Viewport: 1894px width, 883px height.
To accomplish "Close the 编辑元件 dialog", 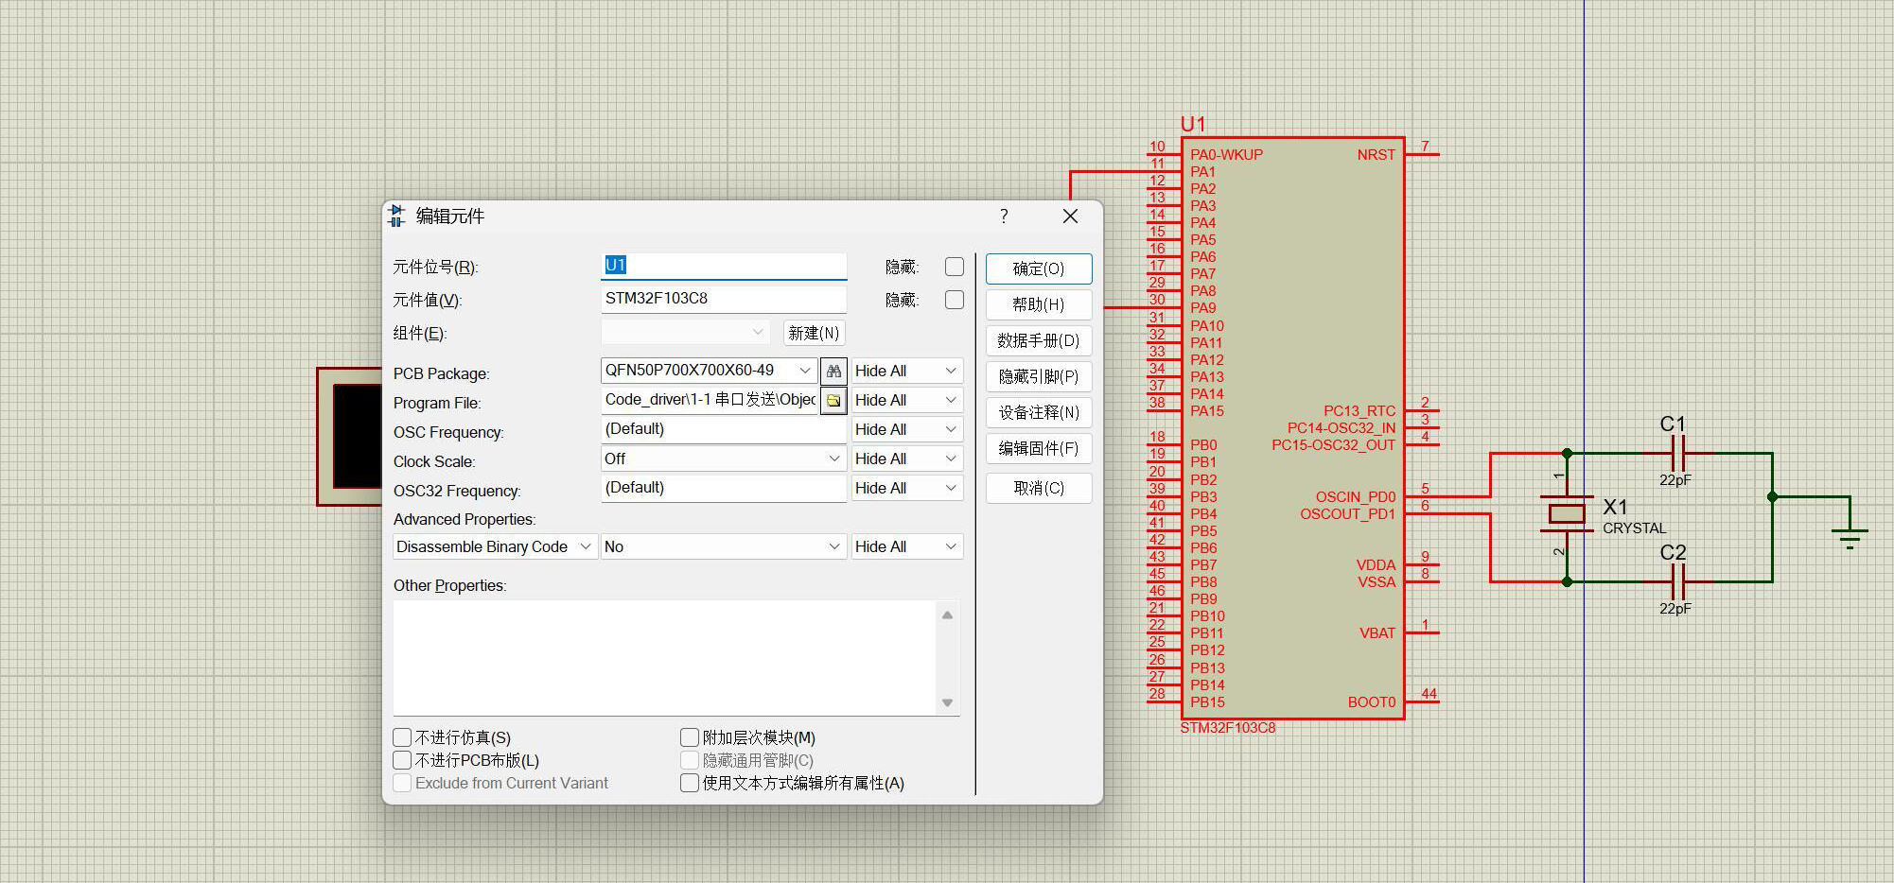I will click(1070, 216).
